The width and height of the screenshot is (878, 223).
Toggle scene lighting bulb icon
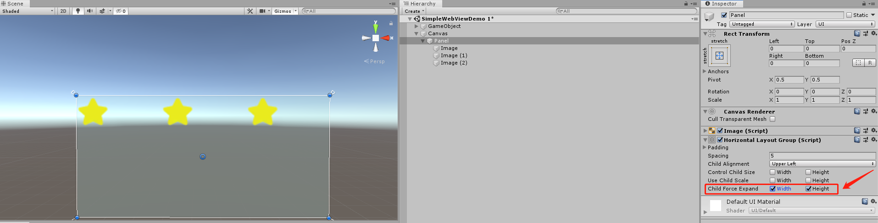pos(78,11)
